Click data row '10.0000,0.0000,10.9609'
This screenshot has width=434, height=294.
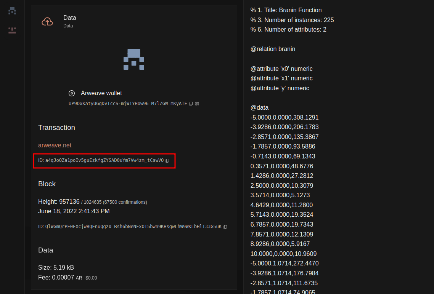pyautogui.click(x=283, y=254)
